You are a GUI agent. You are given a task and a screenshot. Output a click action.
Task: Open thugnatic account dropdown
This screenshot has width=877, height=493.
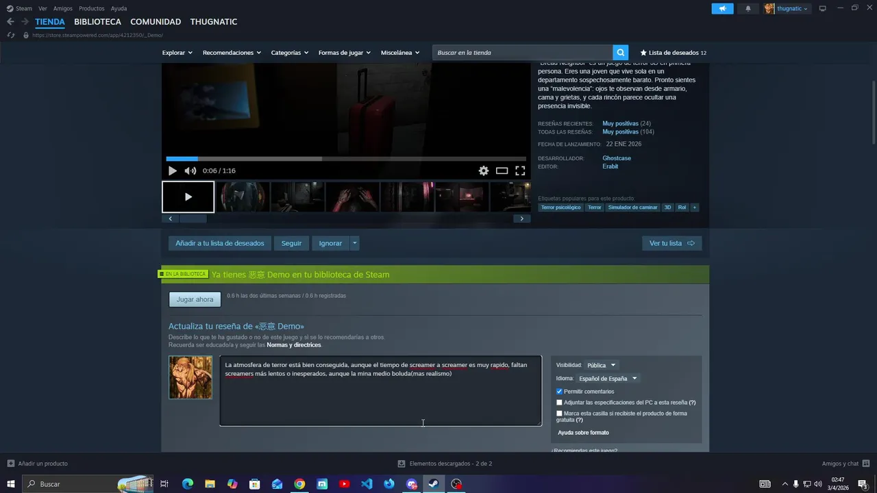click(x=787, y=8)
